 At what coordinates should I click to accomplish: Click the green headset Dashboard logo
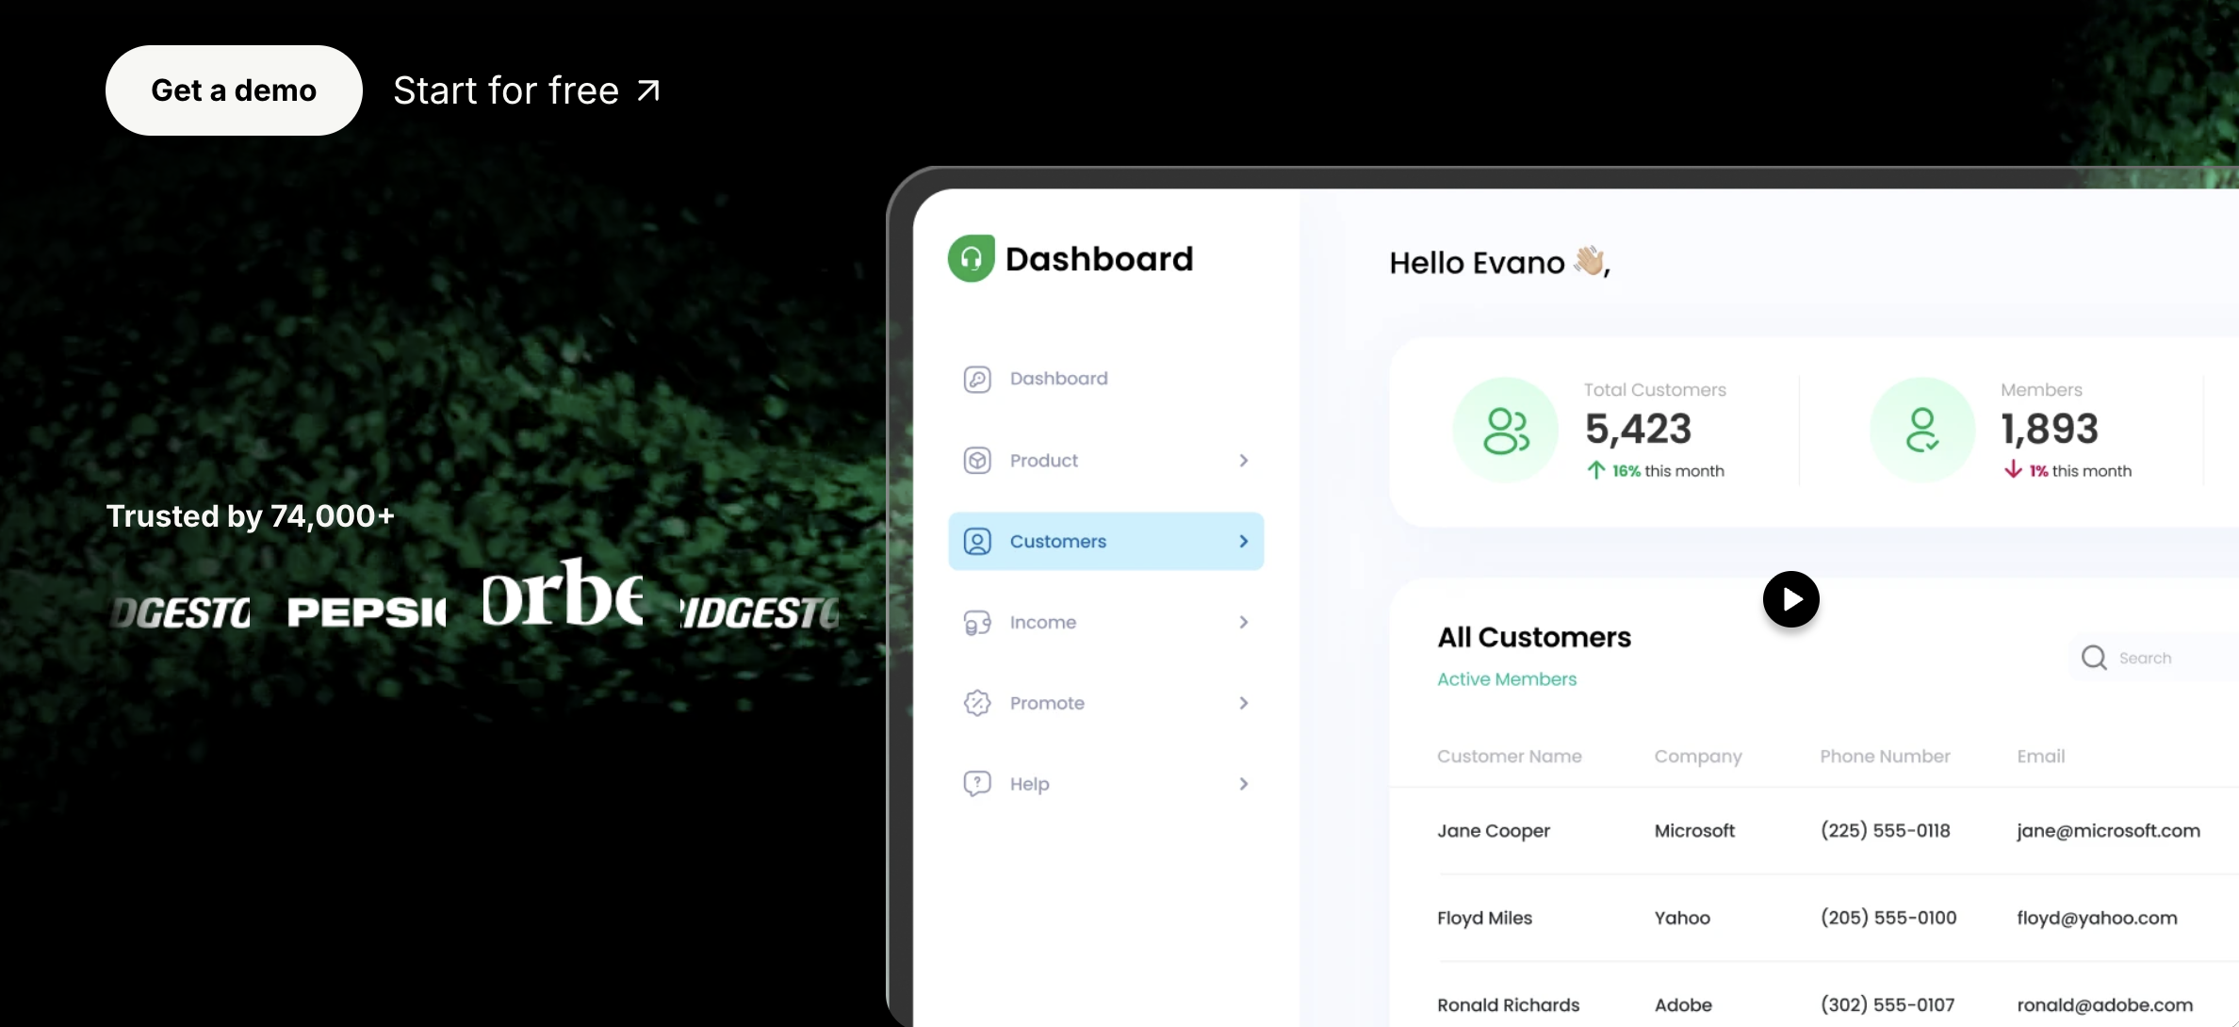[x=972, y=258]
